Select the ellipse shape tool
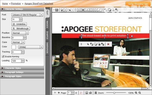This screenshot has width=152, height=95. click(x=95, y=10)
